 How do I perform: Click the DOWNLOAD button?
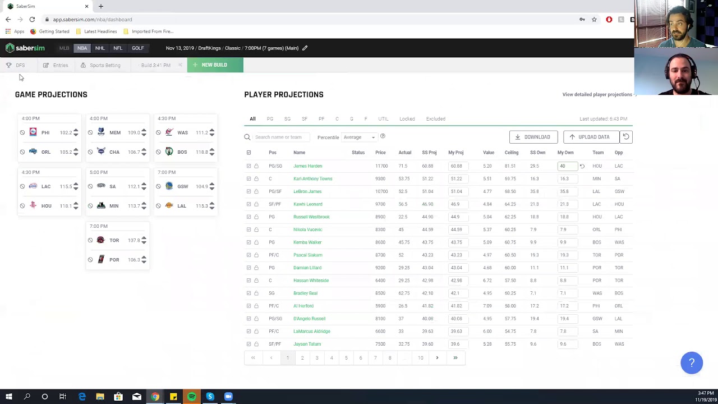pyautogui.click(x=533, y=137)
